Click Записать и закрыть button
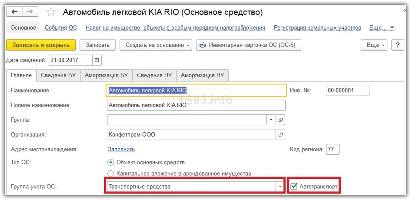Screen dimensions: 411x200 pyautogui.click(x=41, y=45)
